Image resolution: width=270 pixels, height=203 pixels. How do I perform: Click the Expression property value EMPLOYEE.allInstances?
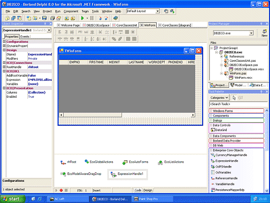click(40, 80)
